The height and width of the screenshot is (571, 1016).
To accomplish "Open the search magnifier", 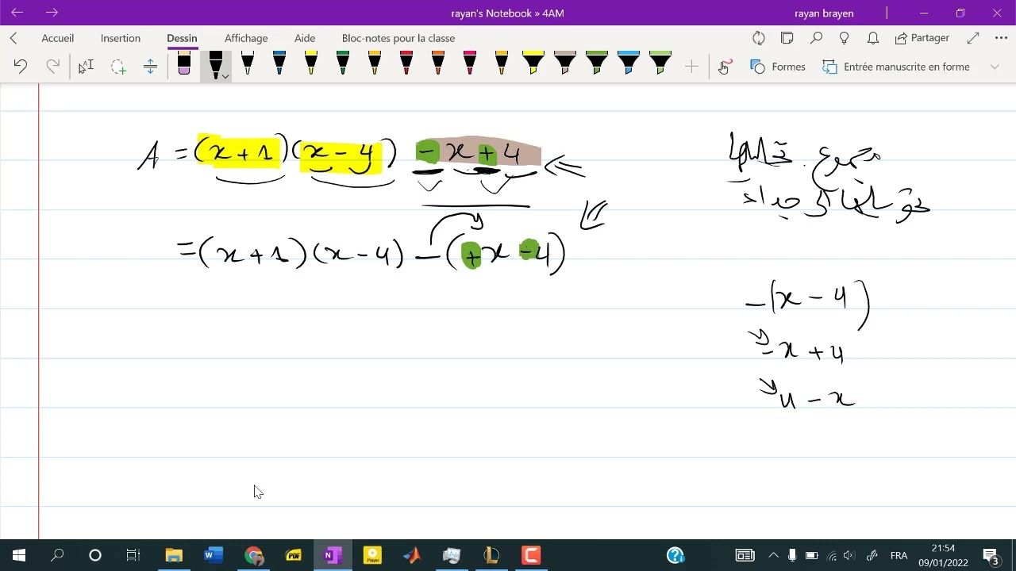I will coord(816,38).
